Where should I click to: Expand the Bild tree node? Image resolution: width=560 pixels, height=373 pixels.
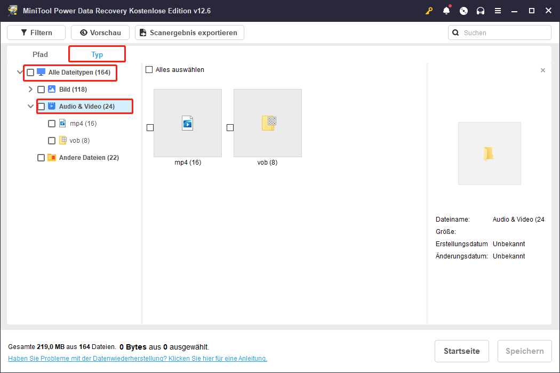point(31,89)
